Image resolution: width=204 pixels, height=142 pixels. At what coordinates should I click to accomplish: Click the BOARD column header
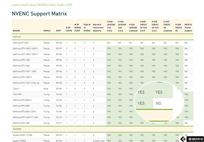pyautogui.click(x=16, y=31)
